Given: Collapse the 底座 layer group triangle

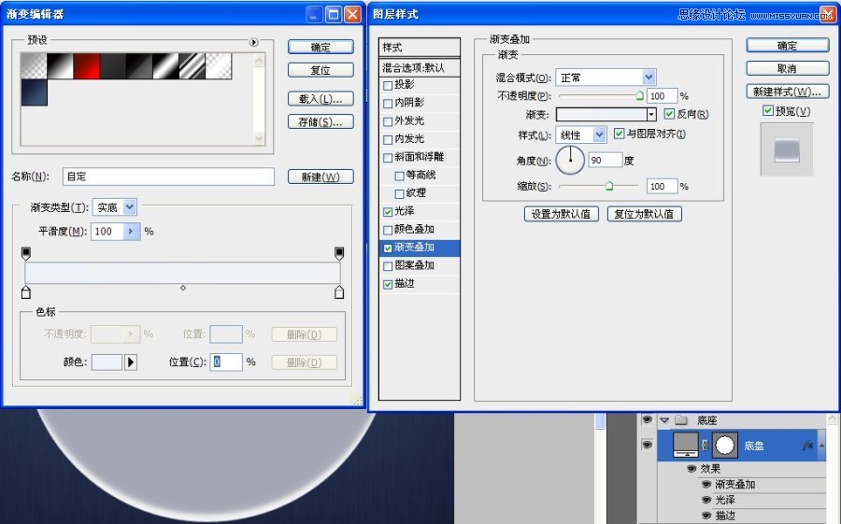Looking at the screenshot, I should [x=664, y=420].
